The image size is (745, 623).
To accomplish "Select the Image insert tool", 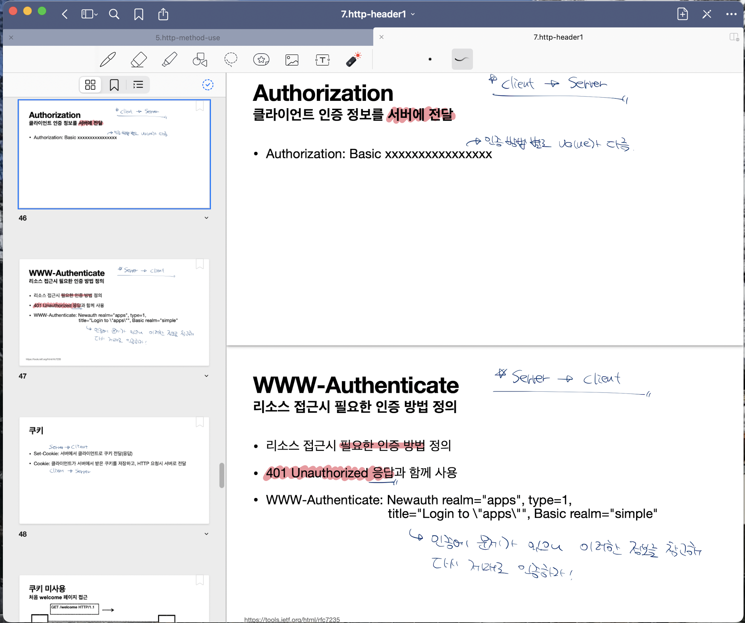I will (292, 60).
